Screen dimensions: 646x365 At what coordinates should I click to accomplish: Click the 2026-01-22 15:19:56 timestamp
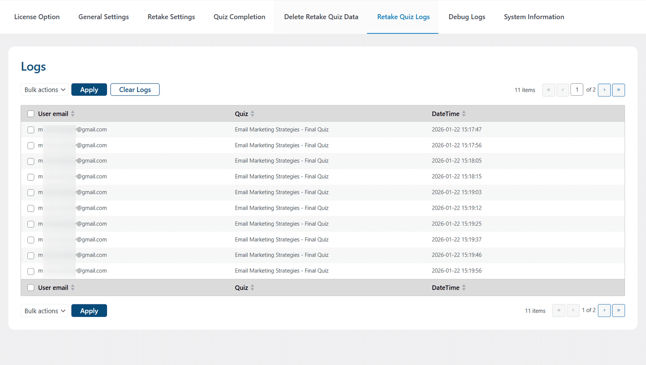coord(457,271)
